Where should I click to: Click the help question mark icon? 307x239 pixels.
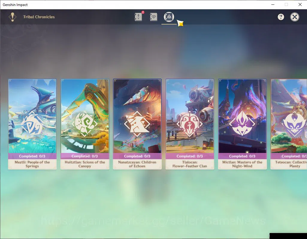coord(281,17)
